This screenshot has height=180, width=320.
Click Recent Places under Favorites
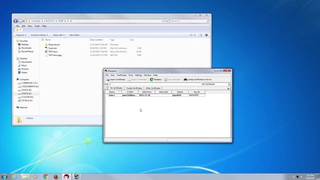[27, 51]
